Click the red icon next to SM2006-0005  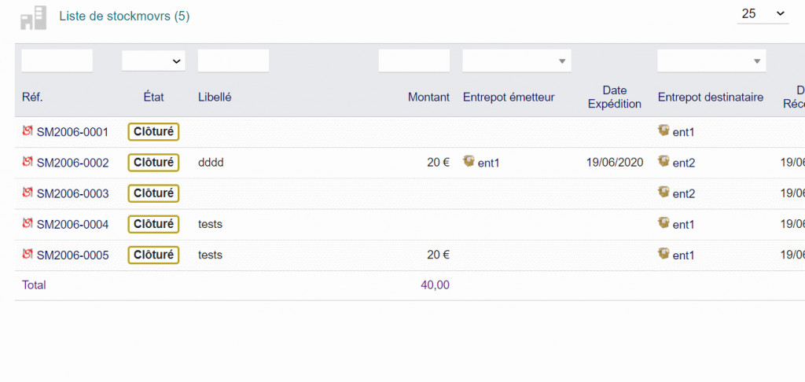tap(28, 254)
